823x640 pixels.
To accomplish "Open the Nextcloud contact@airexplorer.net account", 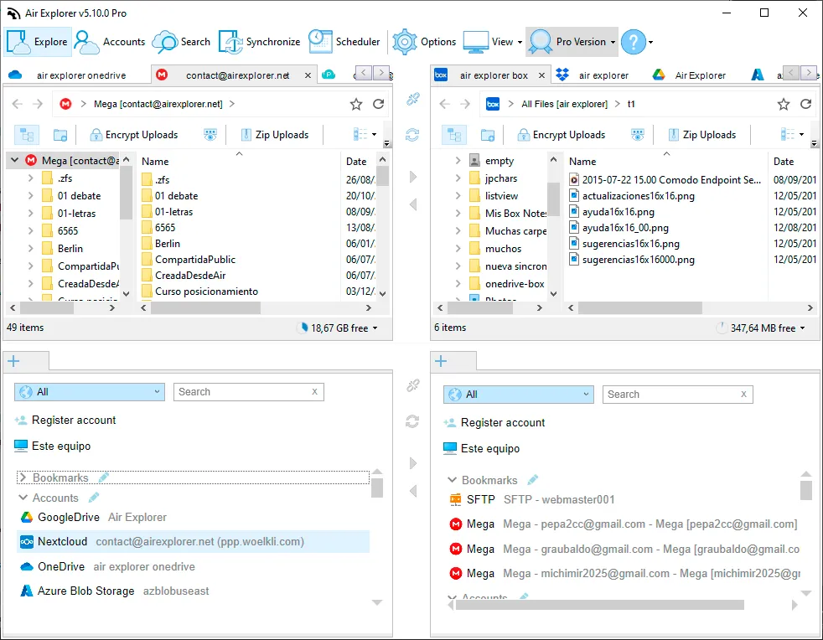I will [x=193, y=542].
